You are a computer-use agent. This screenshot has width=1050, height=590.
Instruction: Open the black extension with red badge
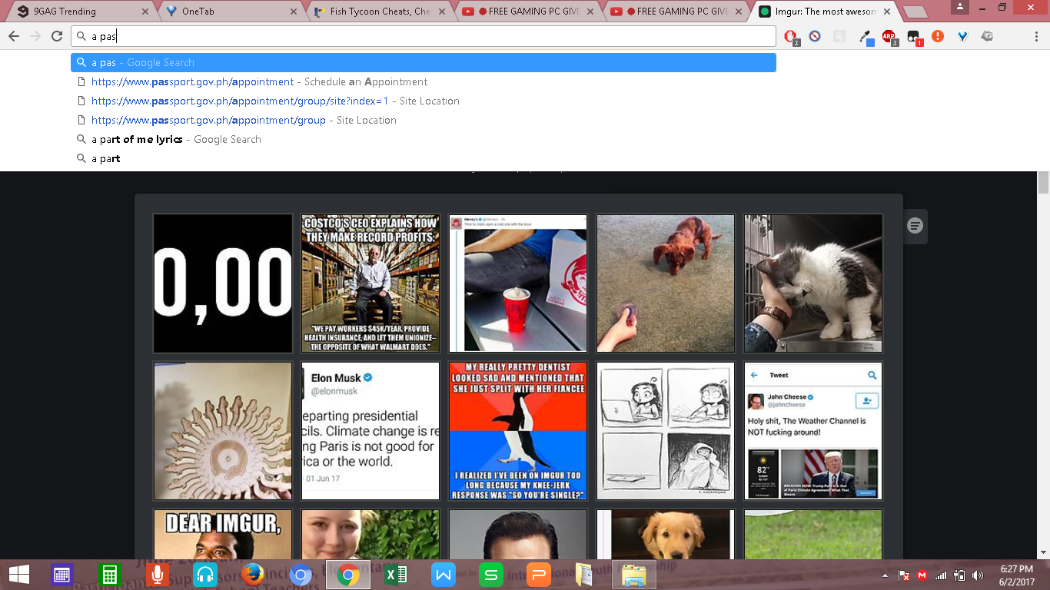tap(914, 36)
